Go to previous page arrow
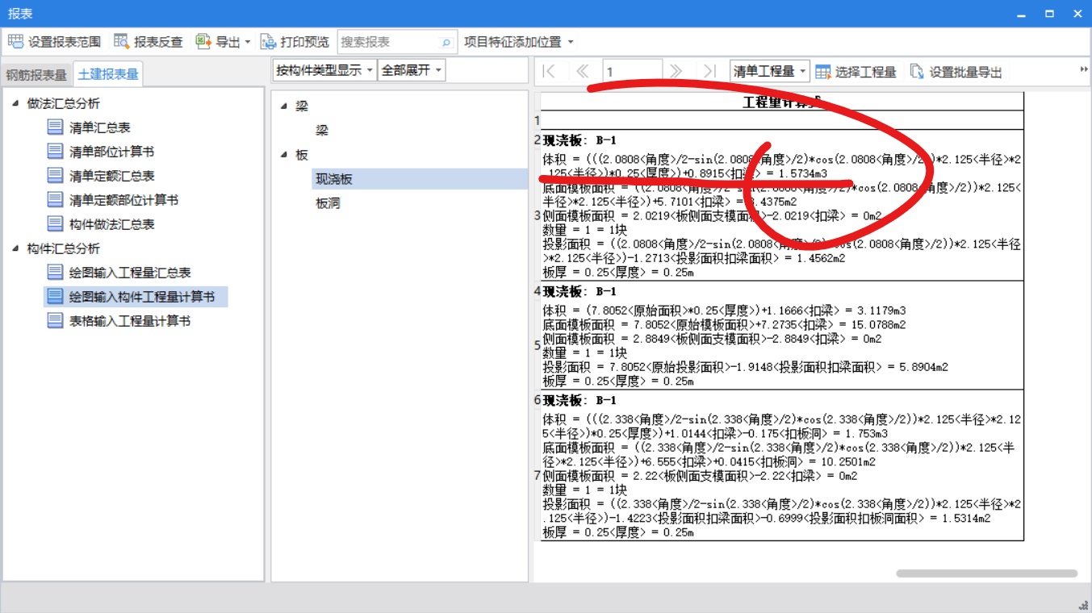1092x613 pixels. click(582, 72)
